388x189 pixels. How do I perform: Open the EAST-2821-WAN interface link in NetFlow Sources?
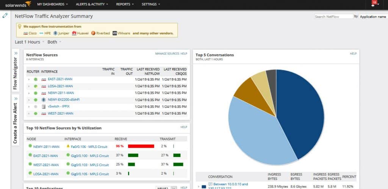pos(60,79)
